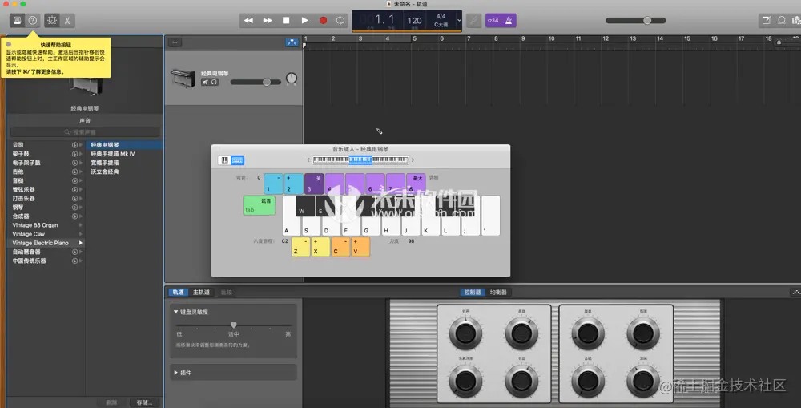Toggle the green tab sustain key

(x=259, y=205)
